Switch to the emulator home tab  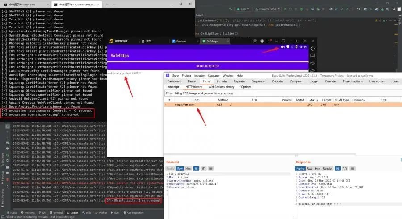(147, 41)
